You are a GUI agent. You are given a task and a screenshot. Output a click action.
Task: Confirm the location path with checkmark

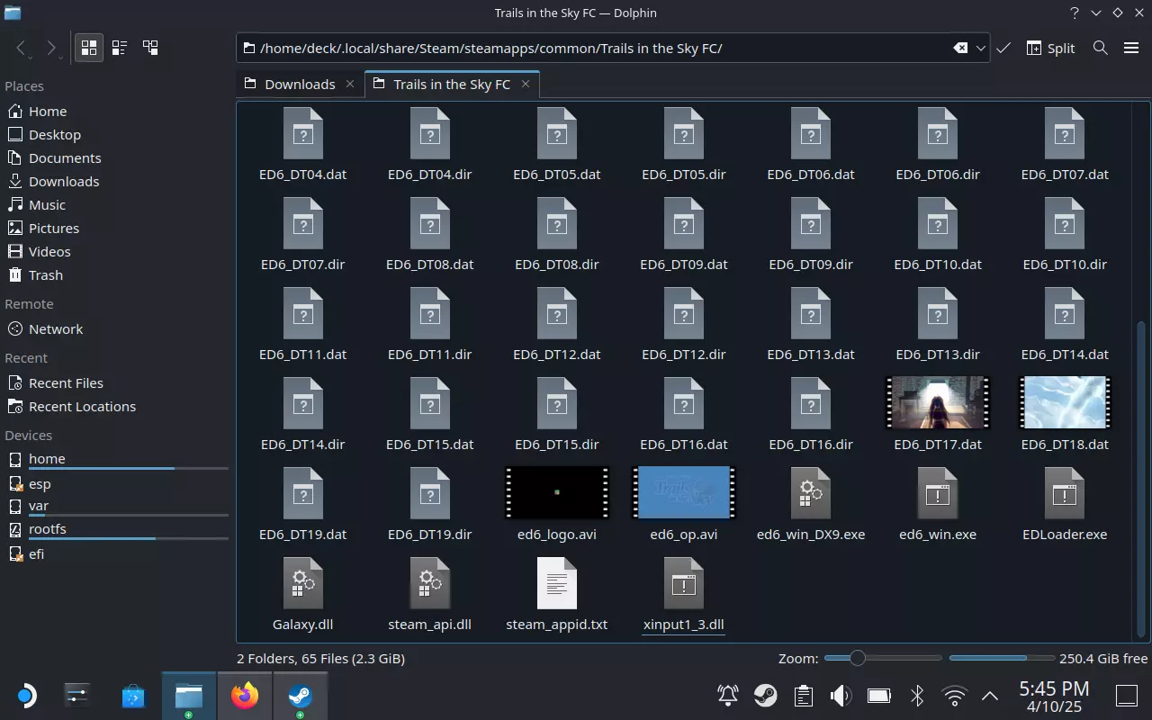(x=1003, y=48)
